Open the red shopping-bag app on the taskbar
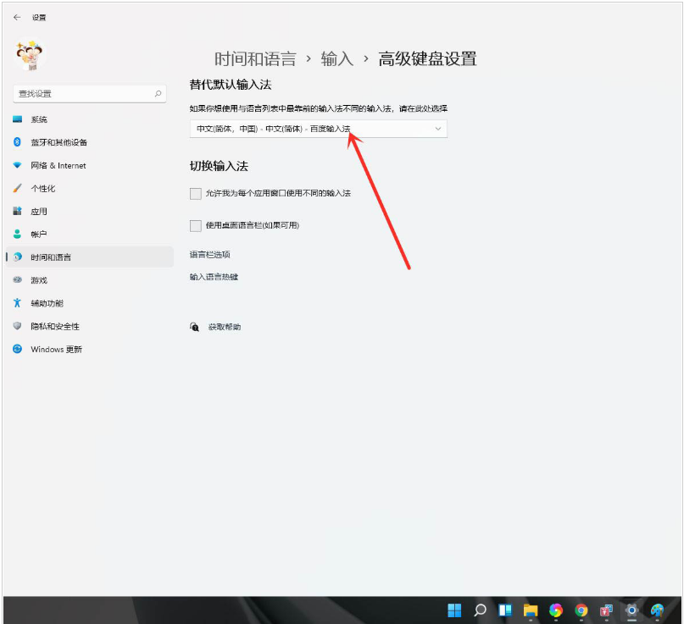684x624 pixels. click(x=606, y=610)
